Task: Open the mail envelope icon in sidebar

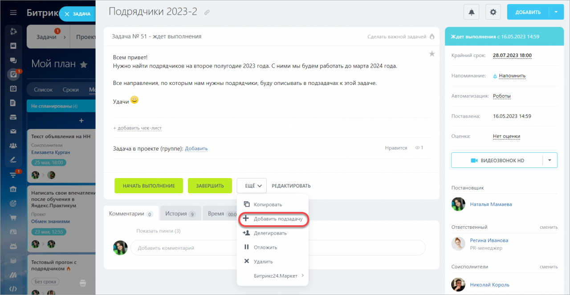Action: [13, 131]
